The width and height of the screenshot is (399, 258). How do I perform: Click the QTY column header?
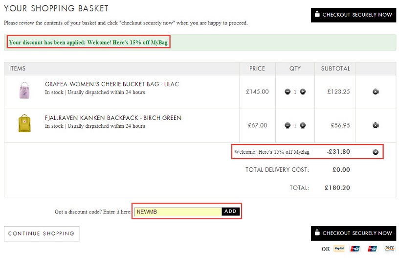[x=295, y=69]
